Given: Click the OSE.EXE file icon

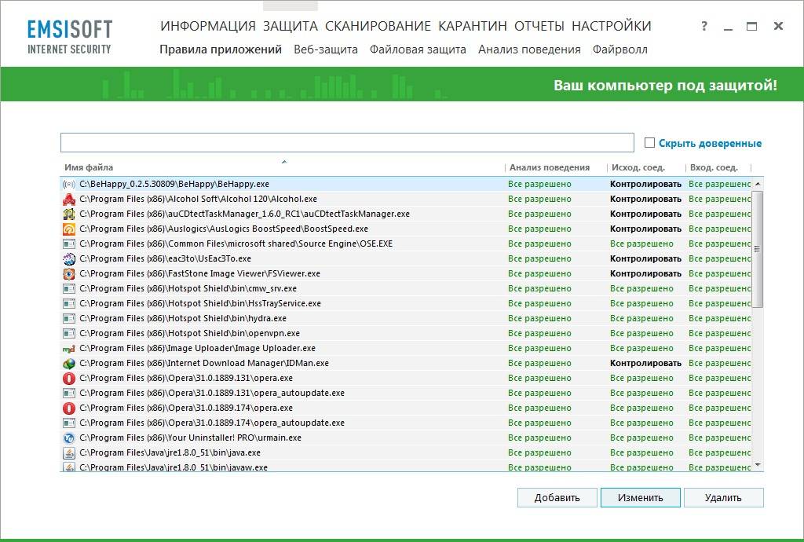Looking at the screenshot, I should 69,244.
